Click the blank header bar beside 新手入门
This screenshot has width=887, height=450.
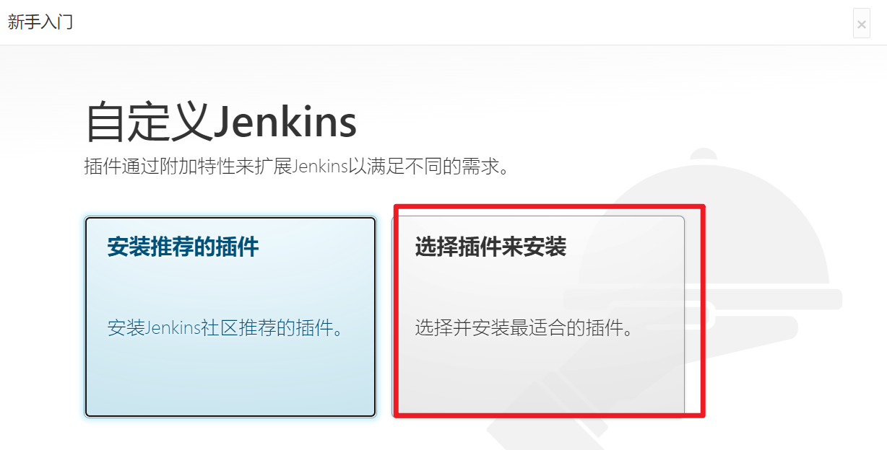point(462,22)
